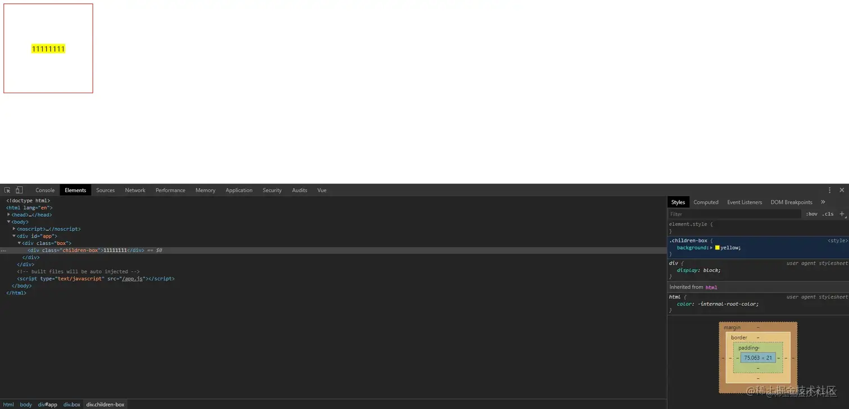Close the DevTools panel

842,190
